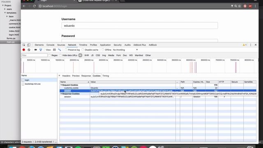Close the DevTools panel
Image resolution: width=263 pixels, height=148 pixels.
(x=256, y=45)
